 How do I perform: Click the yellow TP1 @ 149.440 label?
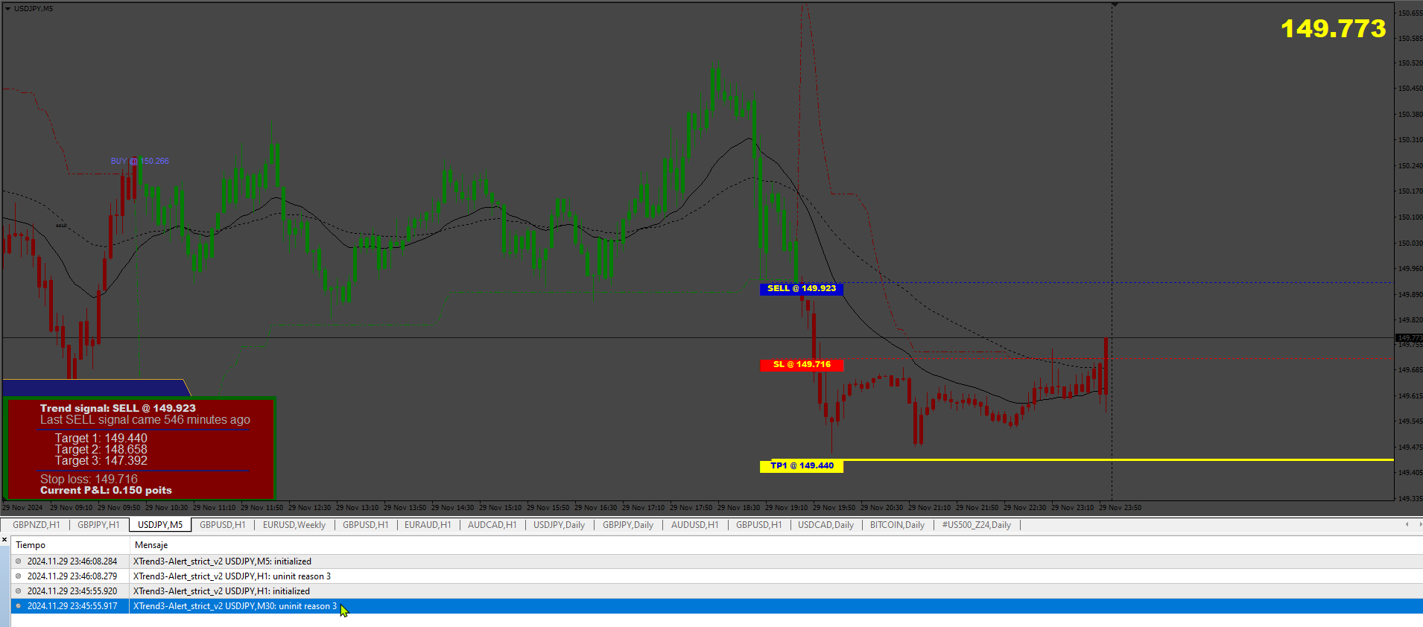point(801,466)
